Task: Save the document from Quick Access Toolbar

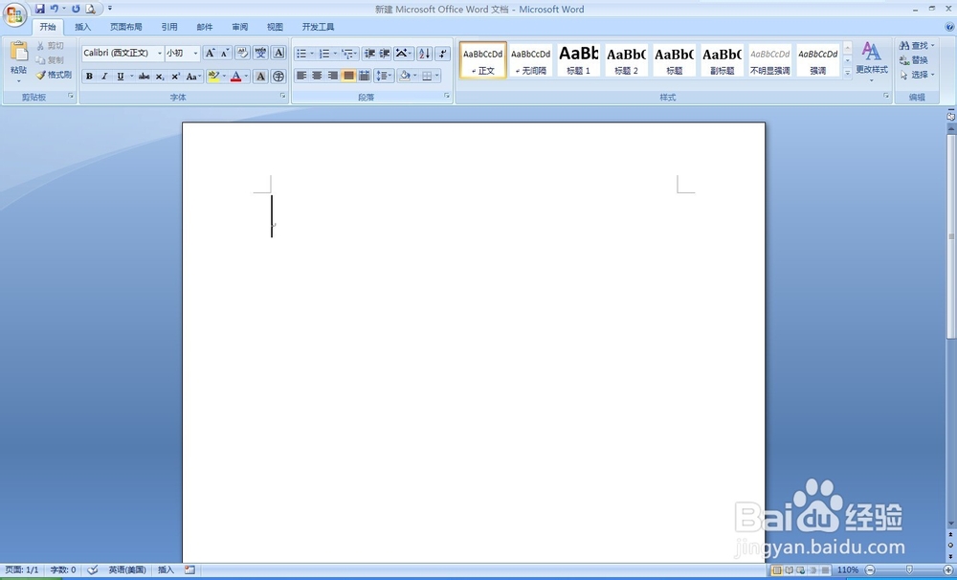Action: point(39,9)
